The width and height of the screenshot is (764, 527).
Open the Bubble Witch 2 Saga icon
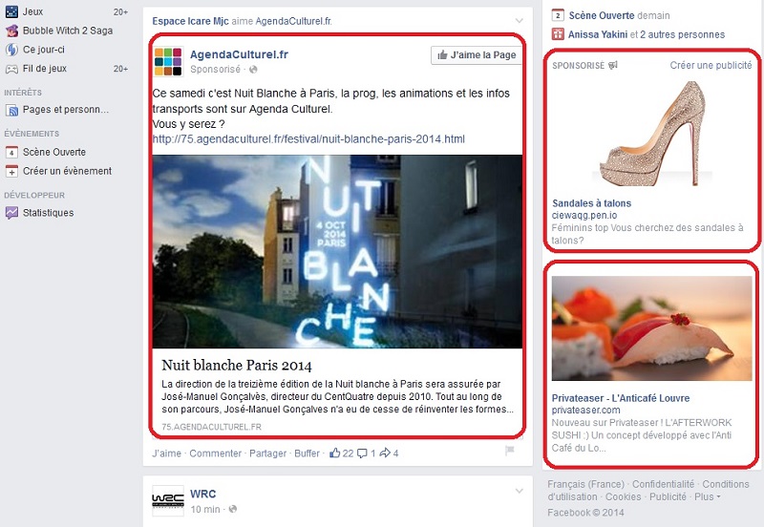(11, 31)
